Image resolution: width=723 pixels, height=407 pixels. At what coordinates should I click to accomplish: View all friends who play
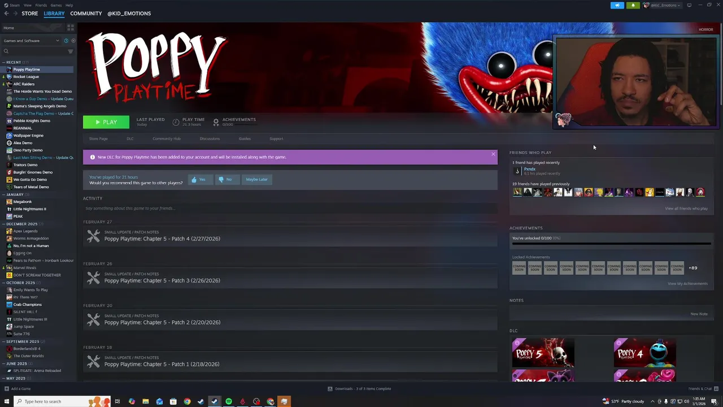(686, 209)
